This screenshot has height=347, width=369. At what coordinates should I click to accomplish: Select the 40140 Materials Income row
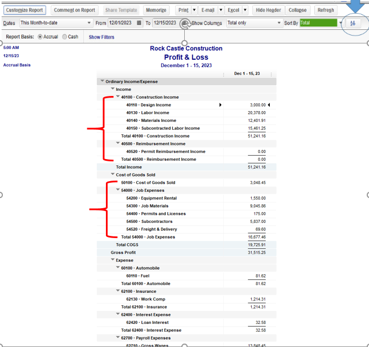[x=186, y=120]
